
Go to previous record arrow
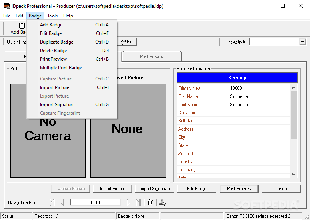62,202
